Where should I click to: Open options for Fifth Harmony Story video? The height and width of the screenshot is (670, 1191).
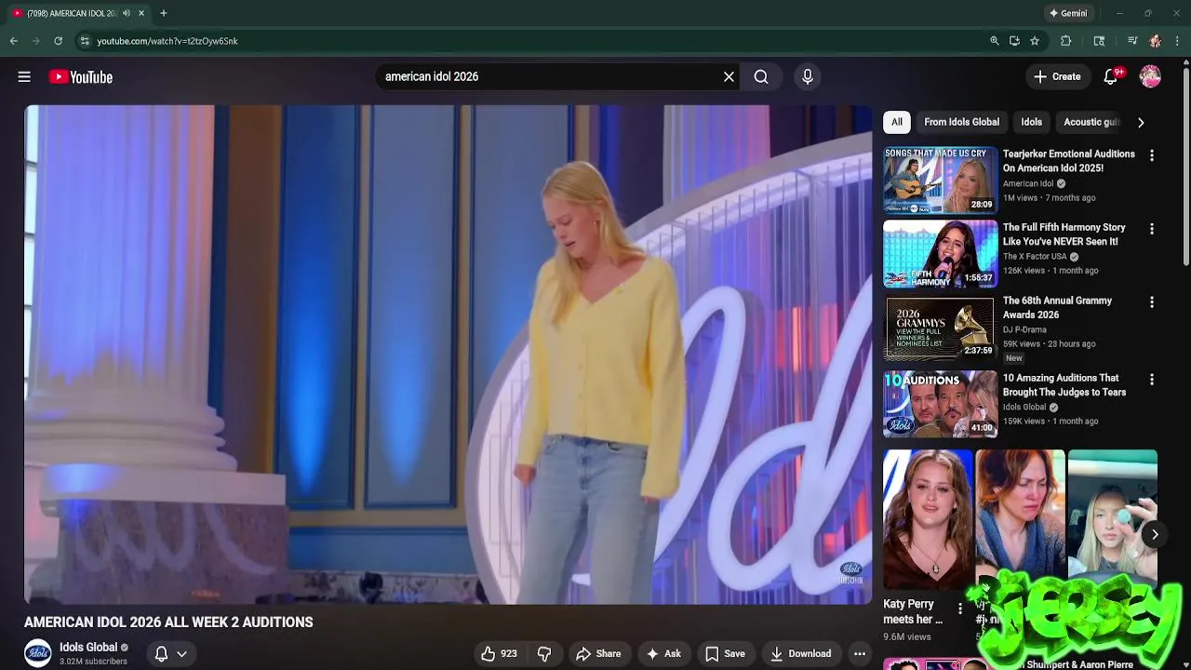click(1152, 229)
